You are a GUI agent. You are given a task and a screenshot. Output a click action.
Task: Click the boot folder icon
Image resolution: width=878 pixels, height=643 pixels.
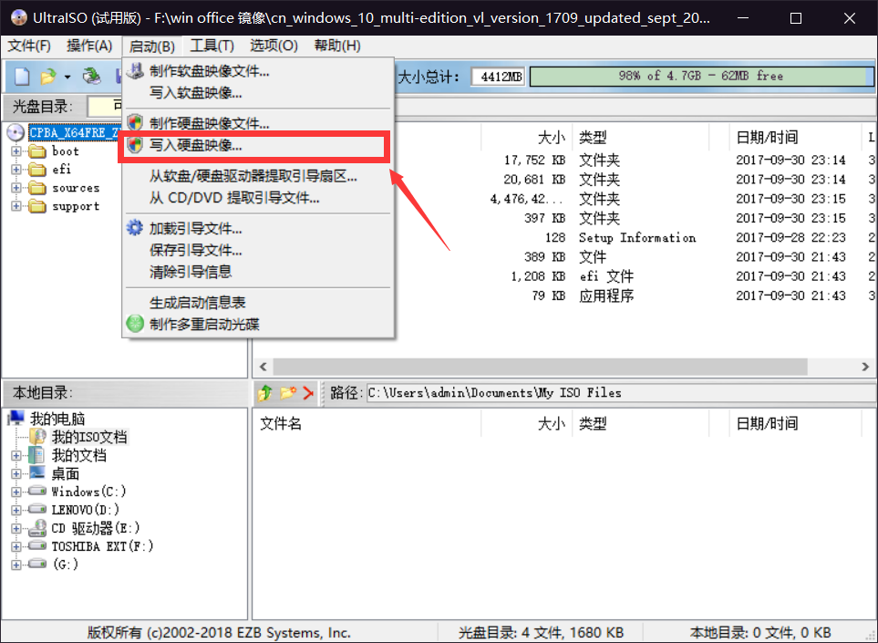pyautogui.click(x=37, y=151)
